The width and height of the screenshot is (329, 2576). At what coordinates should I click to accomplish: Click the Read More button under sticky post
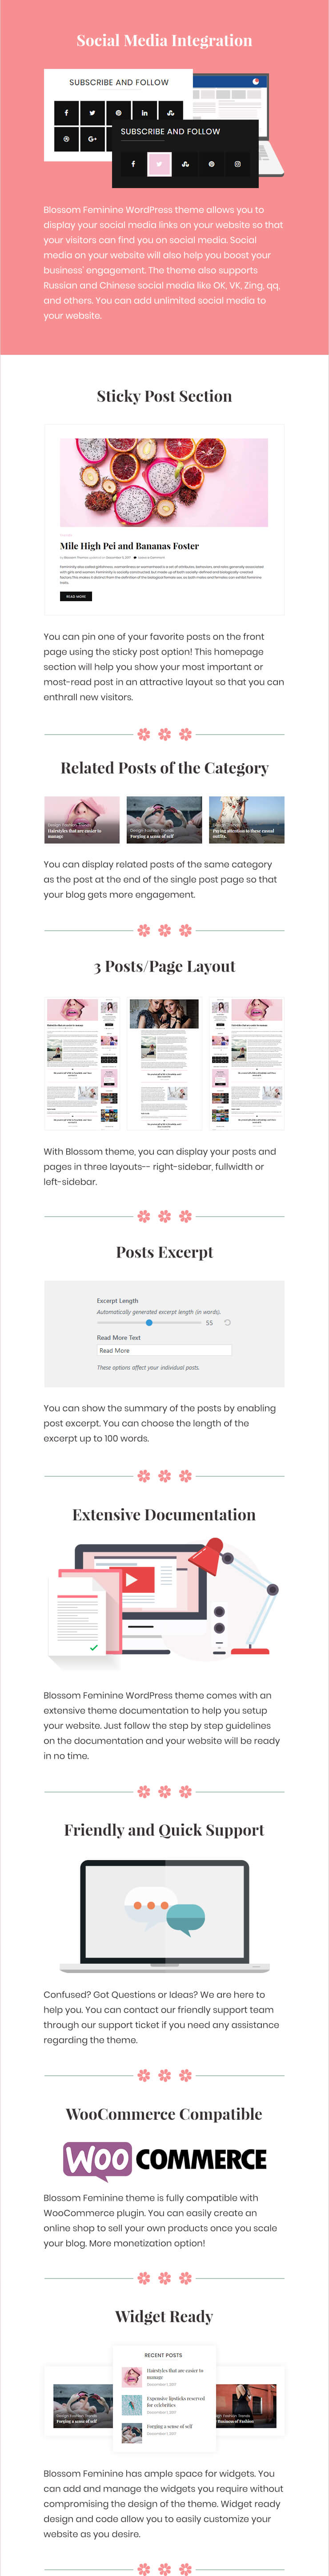tap(75, 596)
